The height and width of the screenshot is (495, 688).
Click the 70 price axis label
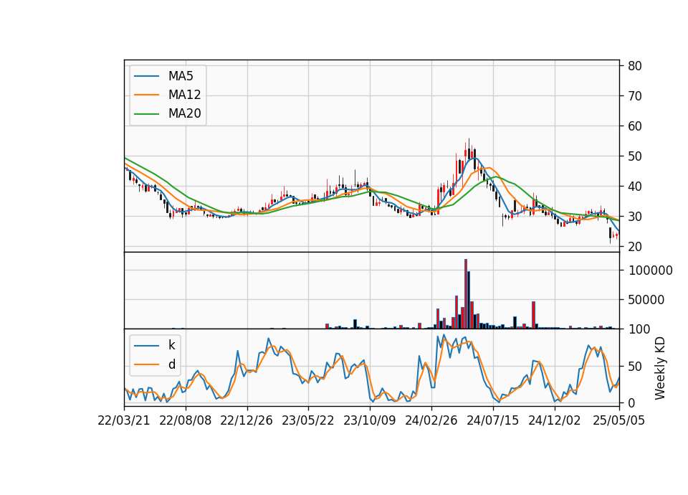635,95
